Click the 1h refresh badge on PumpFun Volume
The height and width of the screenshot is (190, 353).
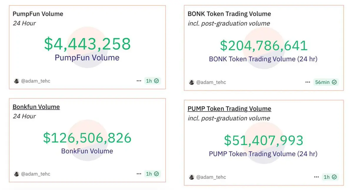152,81
